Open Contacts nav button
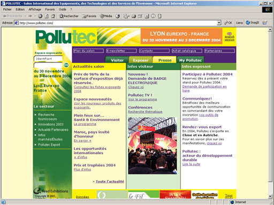 coord(154,51)
